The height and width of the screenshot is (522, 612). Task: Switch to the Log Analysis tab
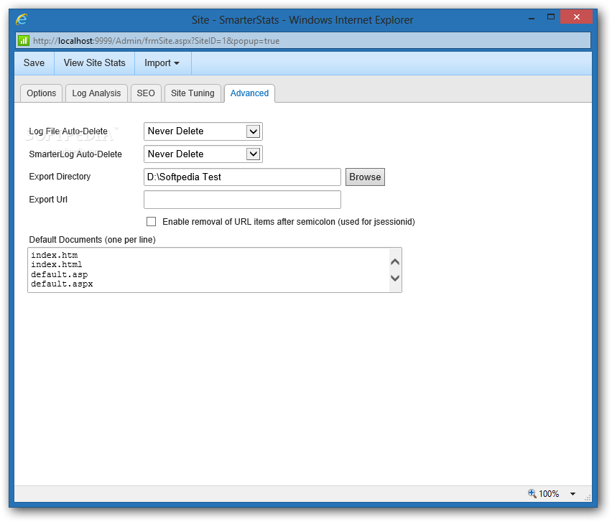(x=96, y=93)
